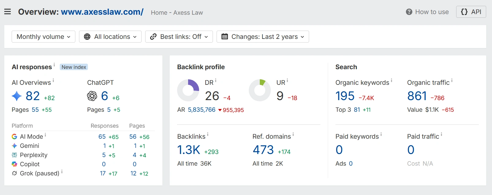Viewport: 492px width, 195px height.
Task: Click the Backlinks All time 36K text
Action: click(x=194, y=163)
